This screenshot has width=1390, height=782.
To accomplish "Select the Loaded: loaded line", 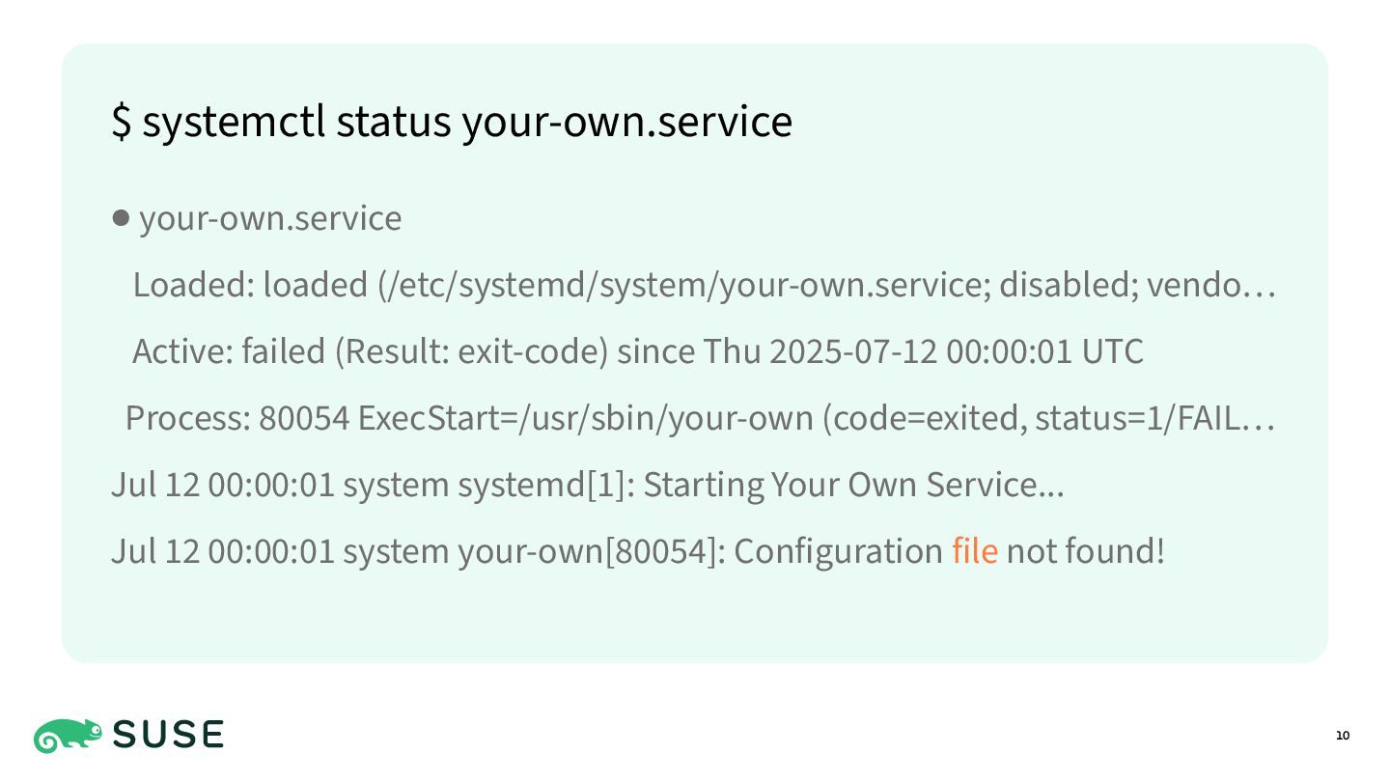I will [705, 285].
